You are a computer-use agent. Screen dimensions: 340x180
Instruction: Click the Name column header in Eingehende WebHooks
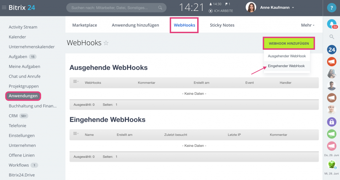(89, 135)
